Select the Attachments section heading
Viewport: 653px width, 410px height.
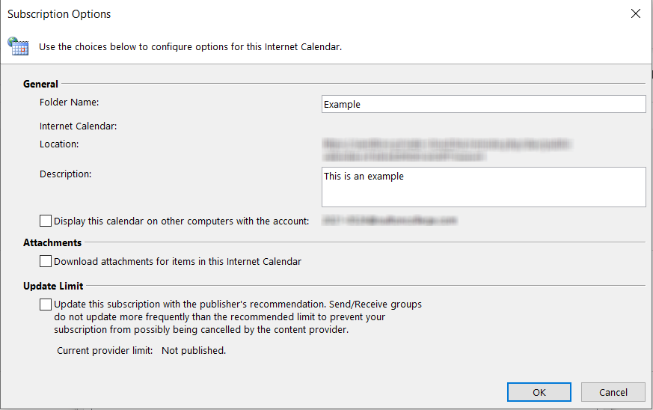(x=52, y=242)
